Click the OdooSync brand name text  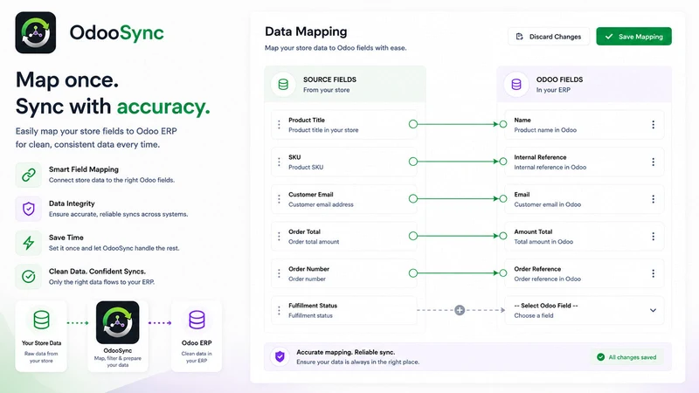[x=117, y=32]
